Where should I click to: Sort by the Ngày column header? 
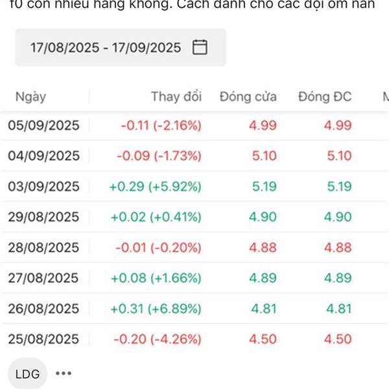tap(31, 97)
